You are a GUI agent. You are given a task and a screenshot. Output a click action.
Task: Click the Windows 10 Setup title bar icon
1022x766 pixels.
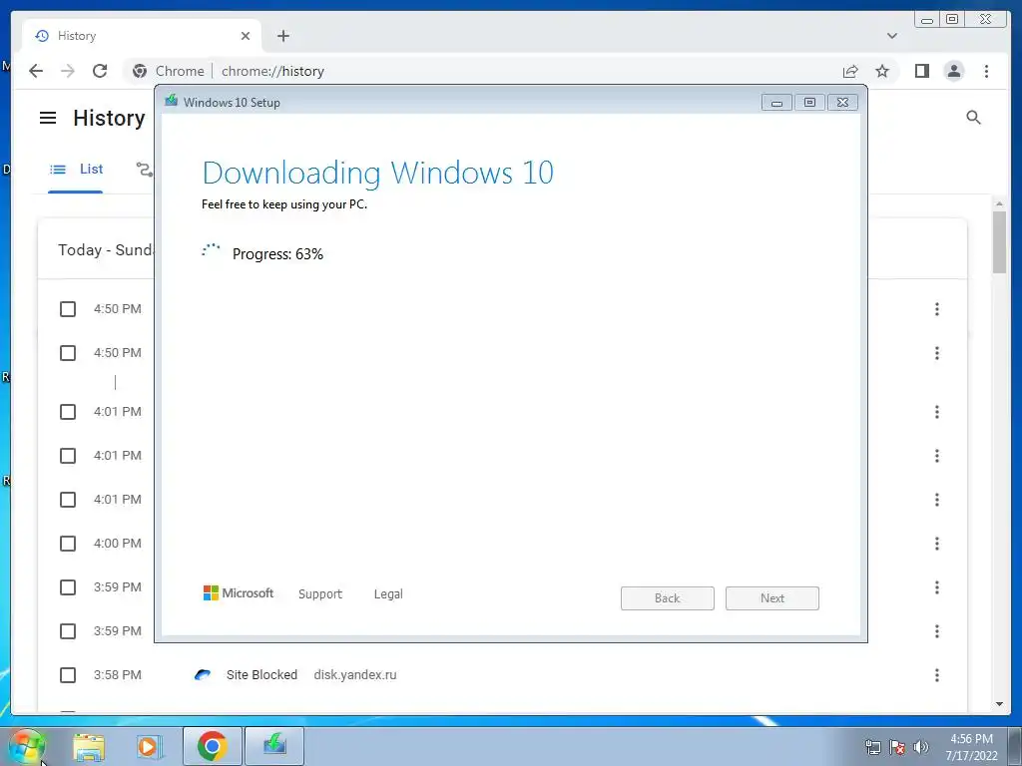[x=172, y=101]
